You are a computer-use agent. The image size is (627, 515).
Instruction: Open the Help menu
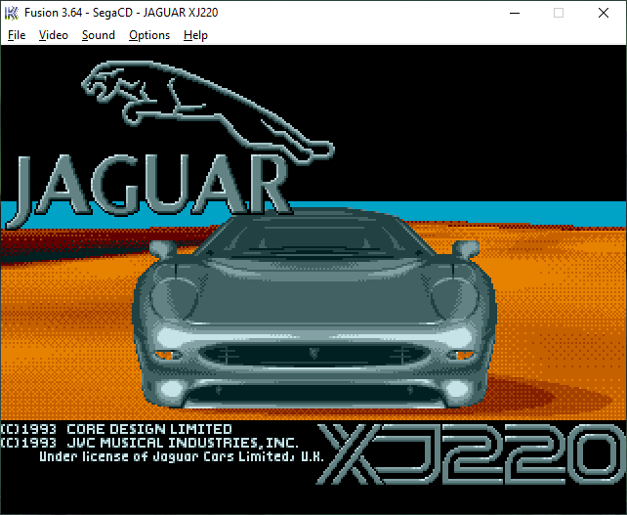tap(195, 35)
